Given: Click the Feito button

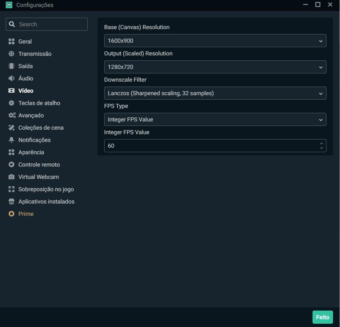Looking at the screenshot, I should 322,317.
